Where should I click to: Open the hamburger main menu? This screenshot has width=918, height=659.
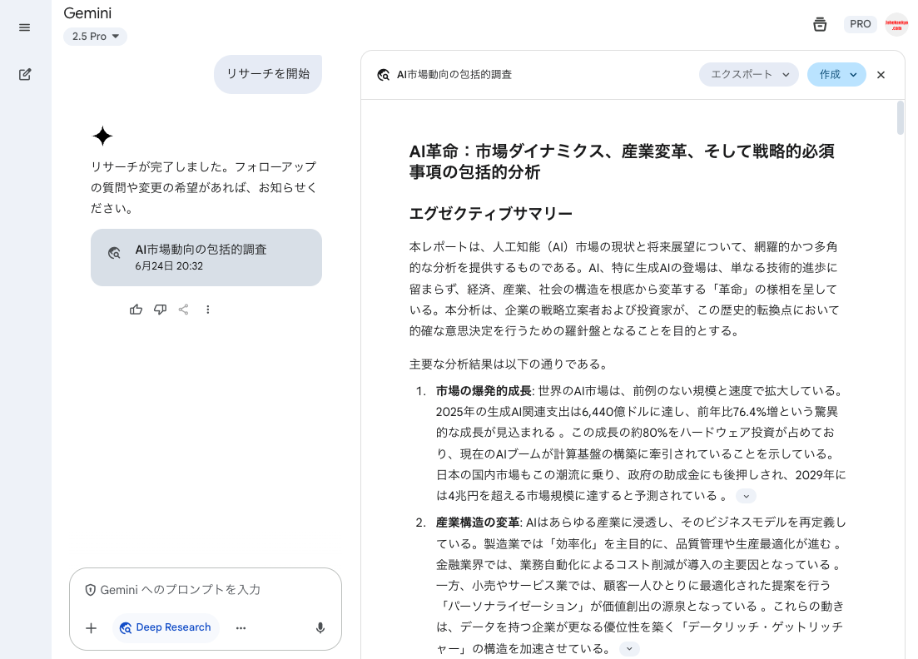coord(25,27)
